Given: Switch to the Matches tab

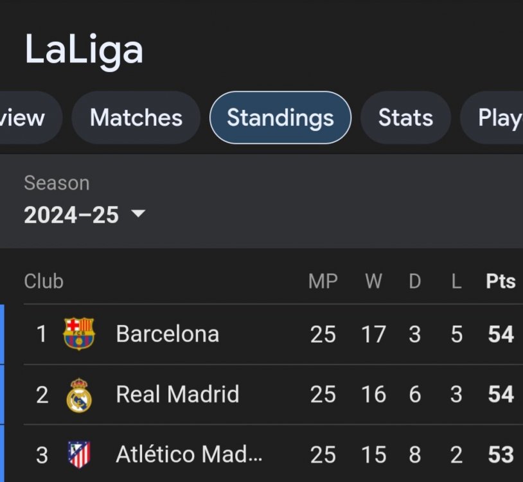Looking at the screenshot, I should [x=136, y=118].
